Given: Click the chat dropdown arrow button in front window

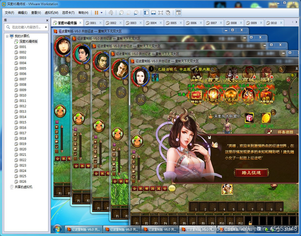Looking at the screenshot, I should (134, 157).
